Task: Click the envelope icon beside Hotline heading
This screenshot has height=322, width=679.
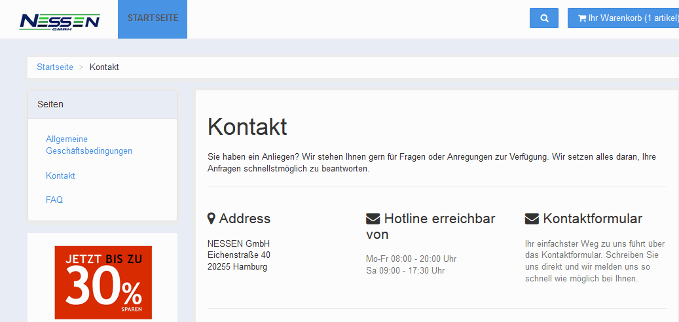Action: [373, 219]
